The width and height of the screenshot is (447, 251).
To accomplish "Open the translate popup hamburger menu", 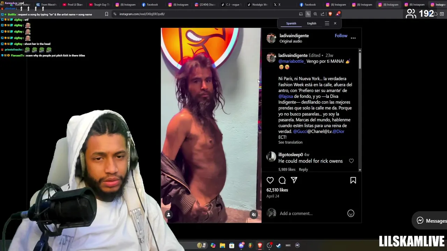I will pos(327,23).
